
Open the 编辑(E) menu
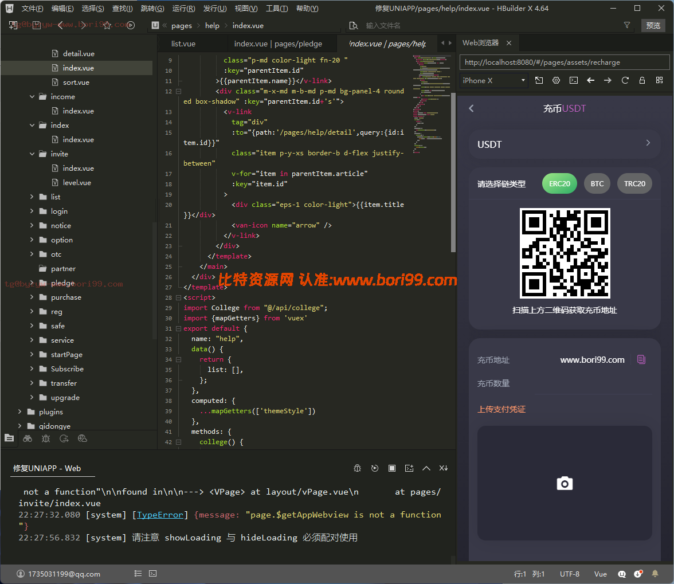[x=62, y=8]
